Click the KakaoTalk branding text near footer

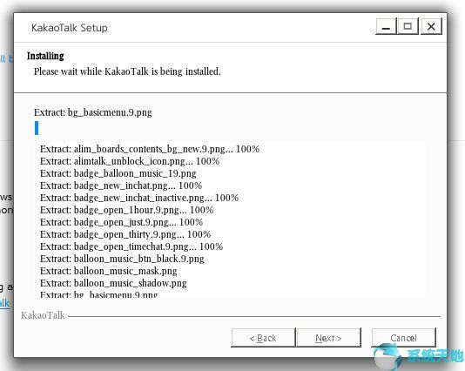pos(43,315)
